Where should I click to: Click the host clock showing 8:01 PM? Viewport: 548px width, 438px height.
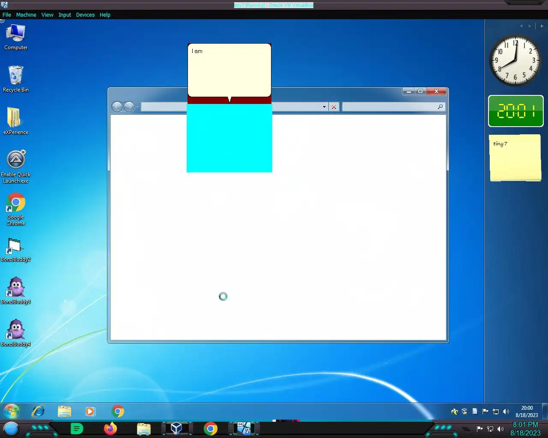click(525, 429)
